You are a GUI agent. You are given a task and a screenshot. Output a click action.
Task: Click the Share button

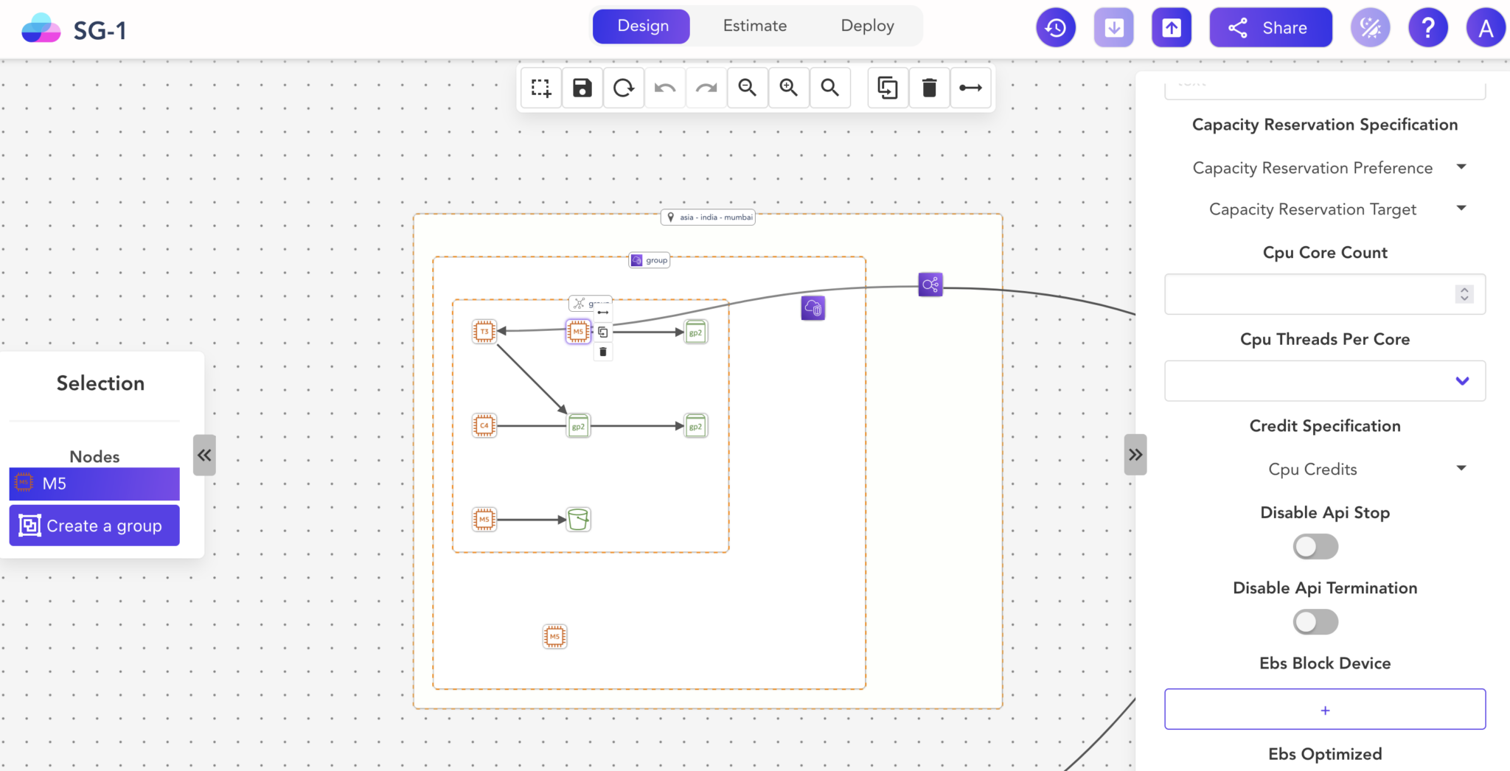click(x=1270, y=27)
